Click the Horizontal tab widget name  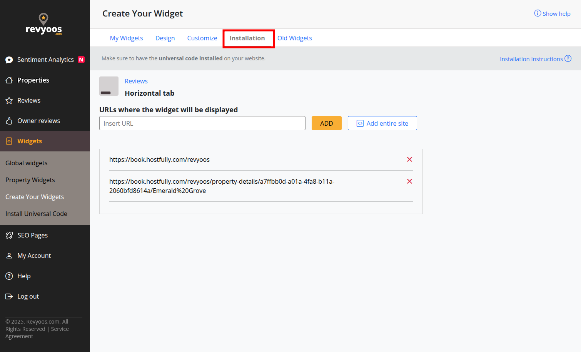point(150,93)
